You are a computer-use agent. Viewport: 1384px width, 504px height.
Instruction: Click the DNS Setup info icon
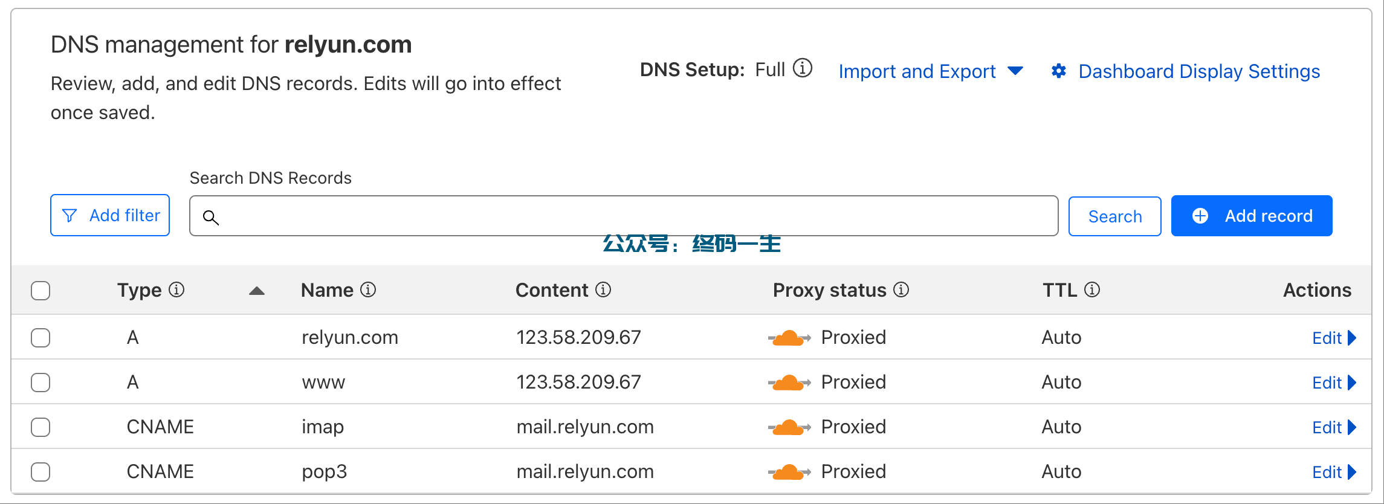(x=802, y=68)
